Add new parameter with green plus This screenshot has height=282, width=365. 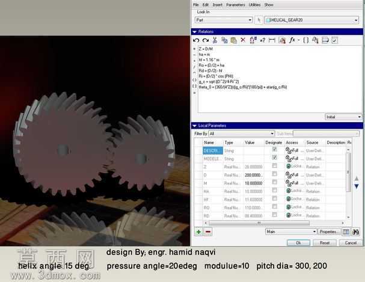coord(198,232)
